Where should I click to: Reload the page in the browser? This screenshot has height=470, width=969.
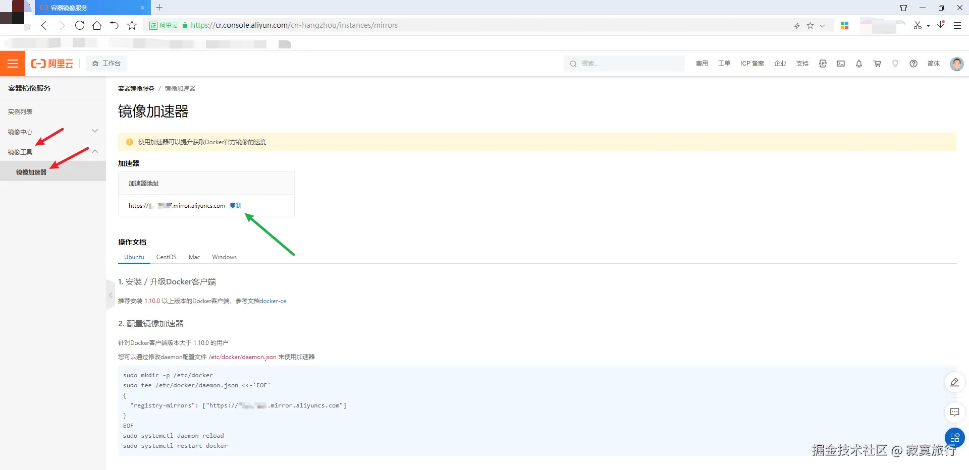(79, 25)
